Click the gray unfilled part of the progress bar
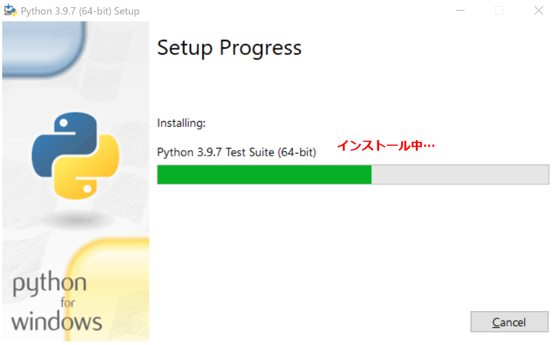 [x=460, y=175]
